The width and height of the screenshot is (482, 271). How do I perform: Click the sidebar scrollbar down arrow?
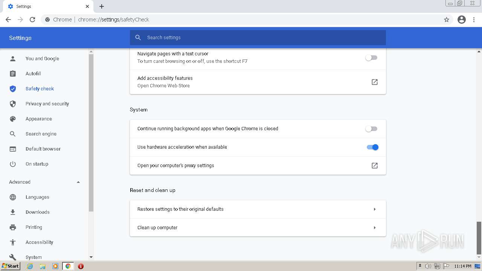click(91, 257)
